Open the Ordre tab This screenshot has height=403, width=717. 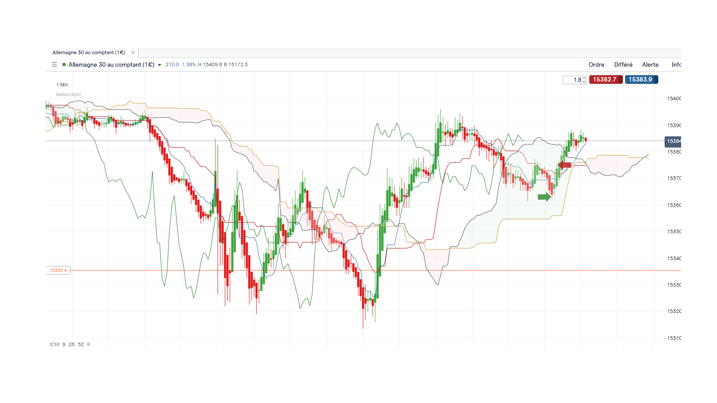point(596,64)
